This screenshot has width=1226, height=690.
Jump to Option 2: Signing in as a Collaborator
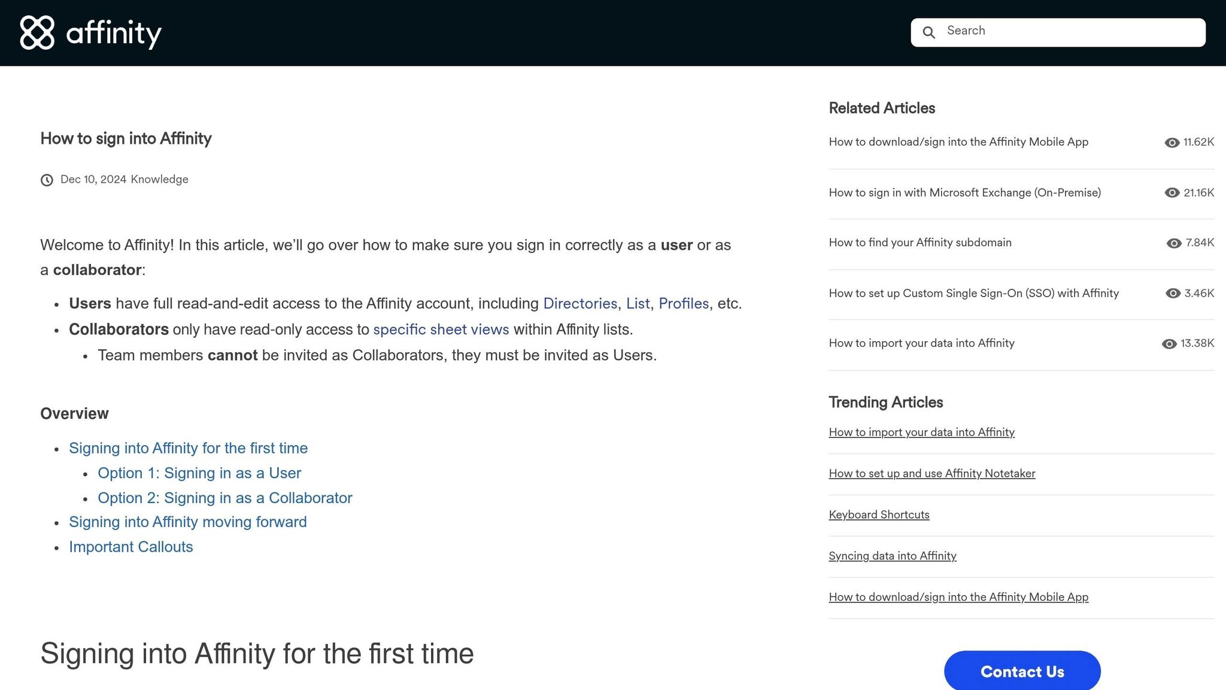click(x=224, y=498)
